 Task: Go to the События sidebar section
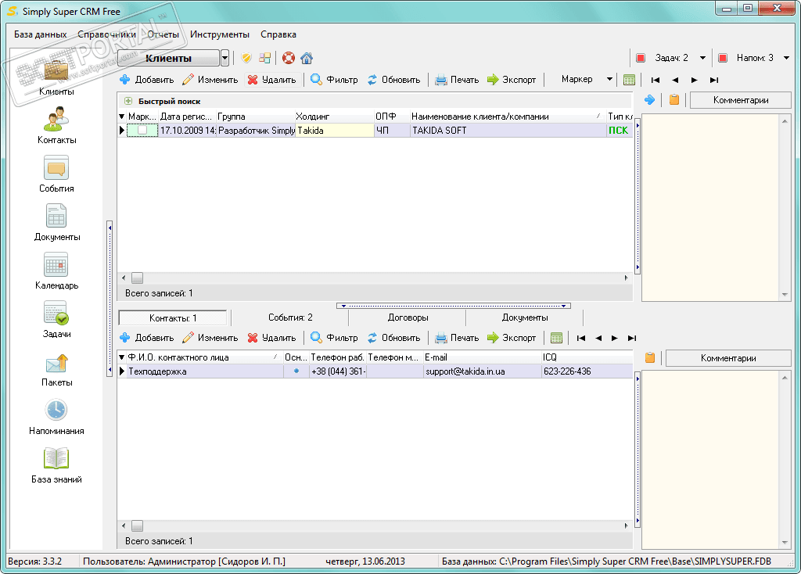pos(56,174)
